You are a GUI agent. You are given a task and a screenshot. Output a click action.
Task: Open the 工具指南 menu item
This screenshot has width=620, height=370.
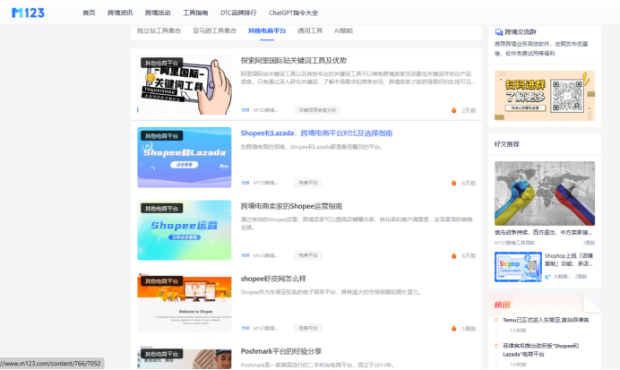(195, 13)
